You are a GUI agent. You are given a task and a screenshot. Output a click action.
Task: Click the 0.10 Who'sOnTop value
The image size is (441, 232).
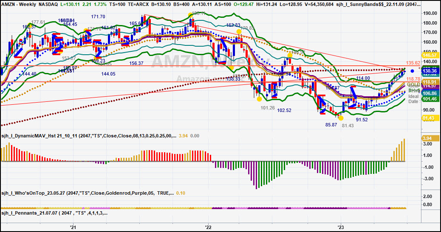point(181,193)
